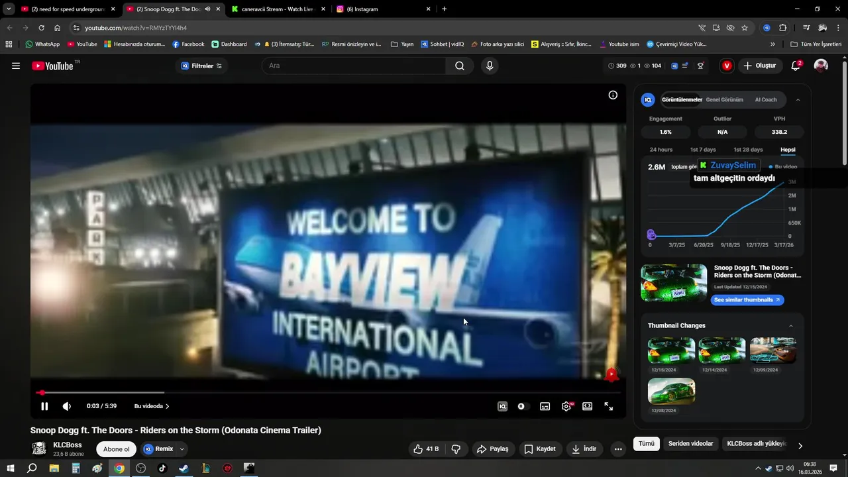Screen dimensions: 848x477
Task: Select the 1st 7 days tab
Action: click(703, 150)
